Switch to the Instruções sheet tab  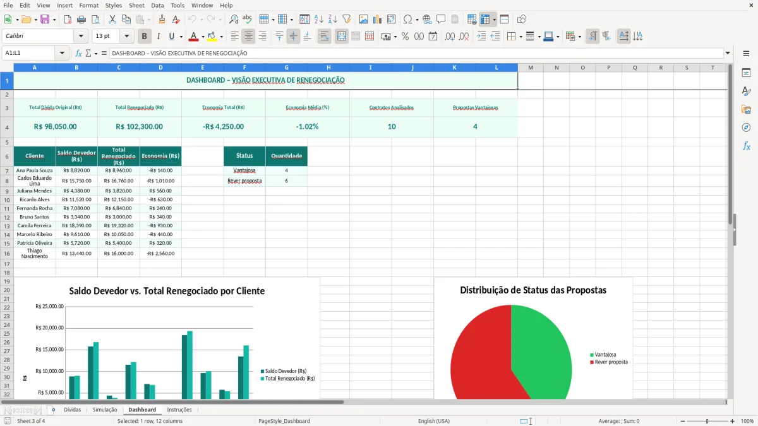(179, 410)
